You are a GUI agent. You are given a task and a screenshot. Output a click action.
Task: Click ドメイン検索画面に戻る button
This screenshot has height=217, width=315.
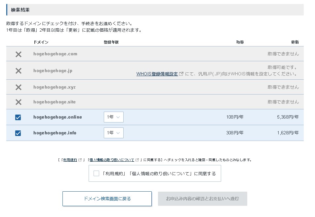pos(107,199)
